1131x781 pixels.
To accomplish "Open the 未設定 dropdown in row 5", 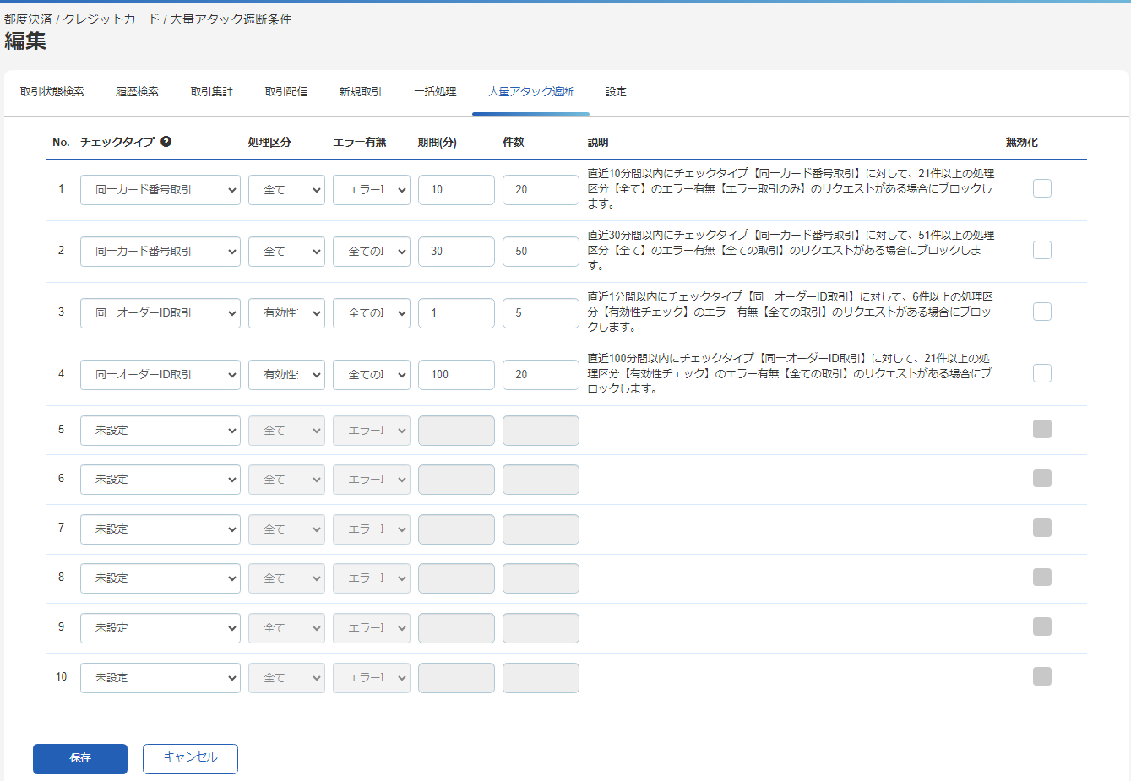I will 160,430.
